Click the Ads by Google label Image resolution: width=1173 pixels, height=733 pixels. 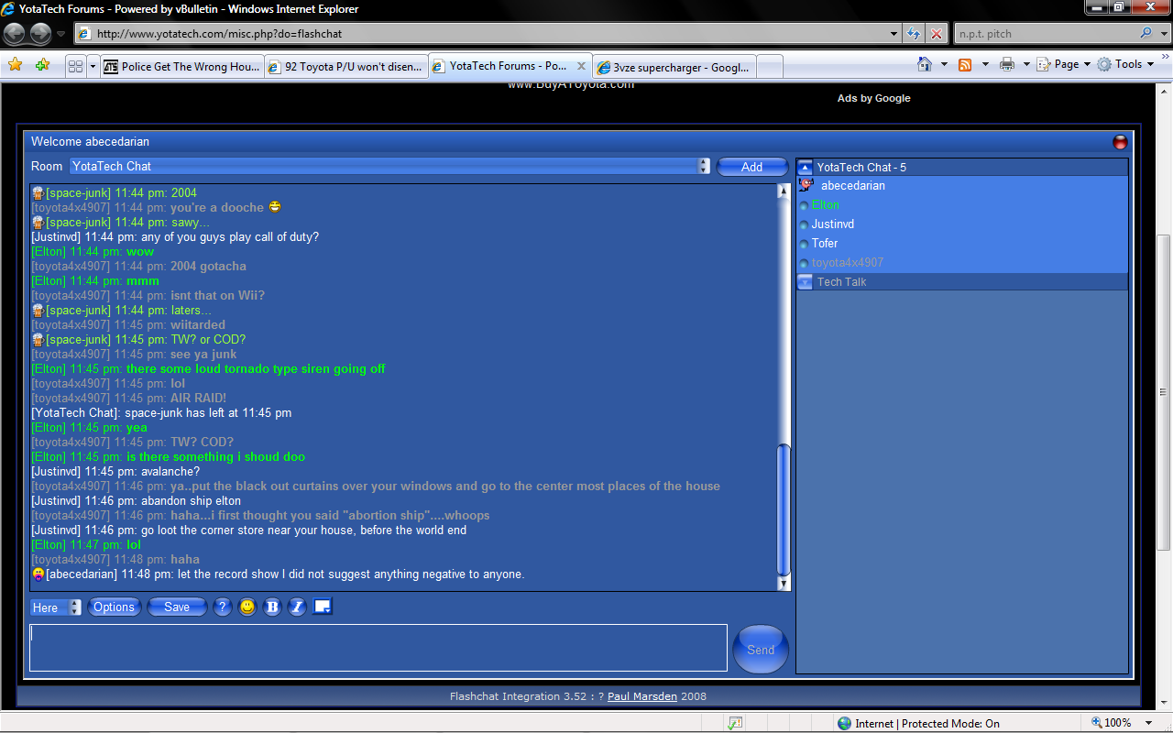point(873,98)
